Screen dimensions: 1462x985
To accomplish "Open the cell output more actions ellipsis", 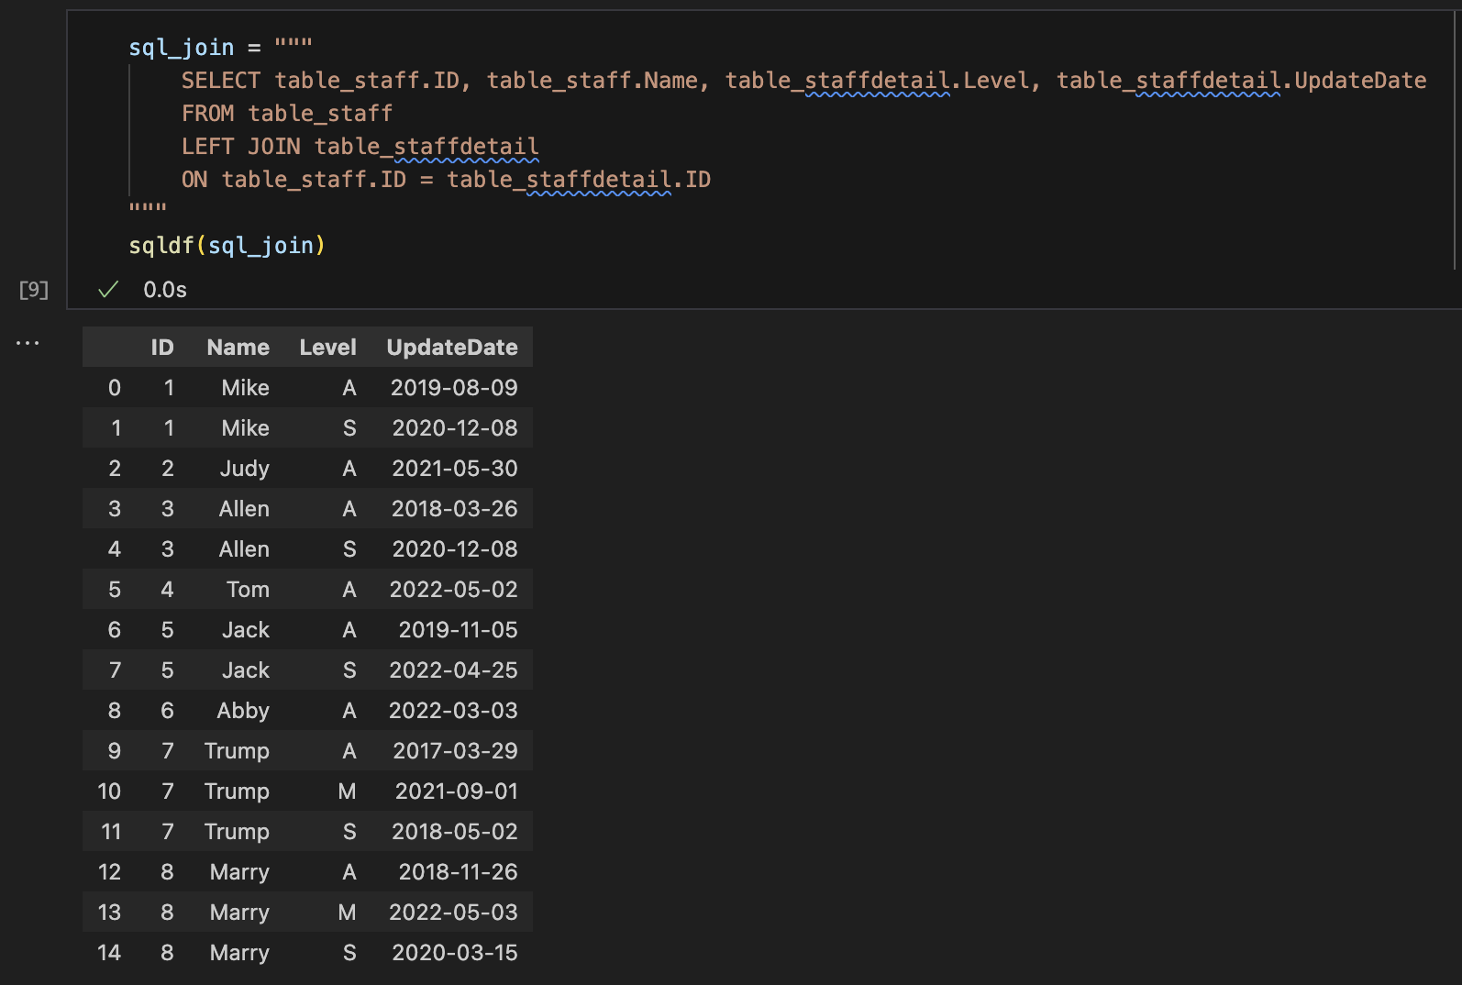I will pos(28,343).
